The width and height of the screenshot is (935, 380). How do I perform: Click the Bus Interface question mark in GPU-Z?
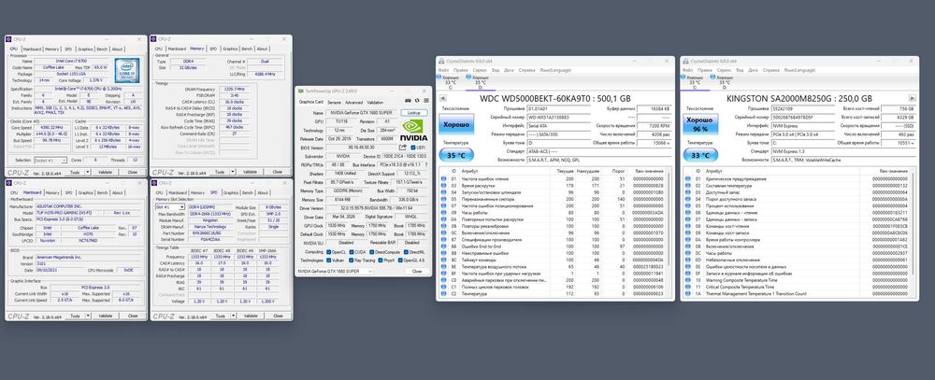coord(425,165)
